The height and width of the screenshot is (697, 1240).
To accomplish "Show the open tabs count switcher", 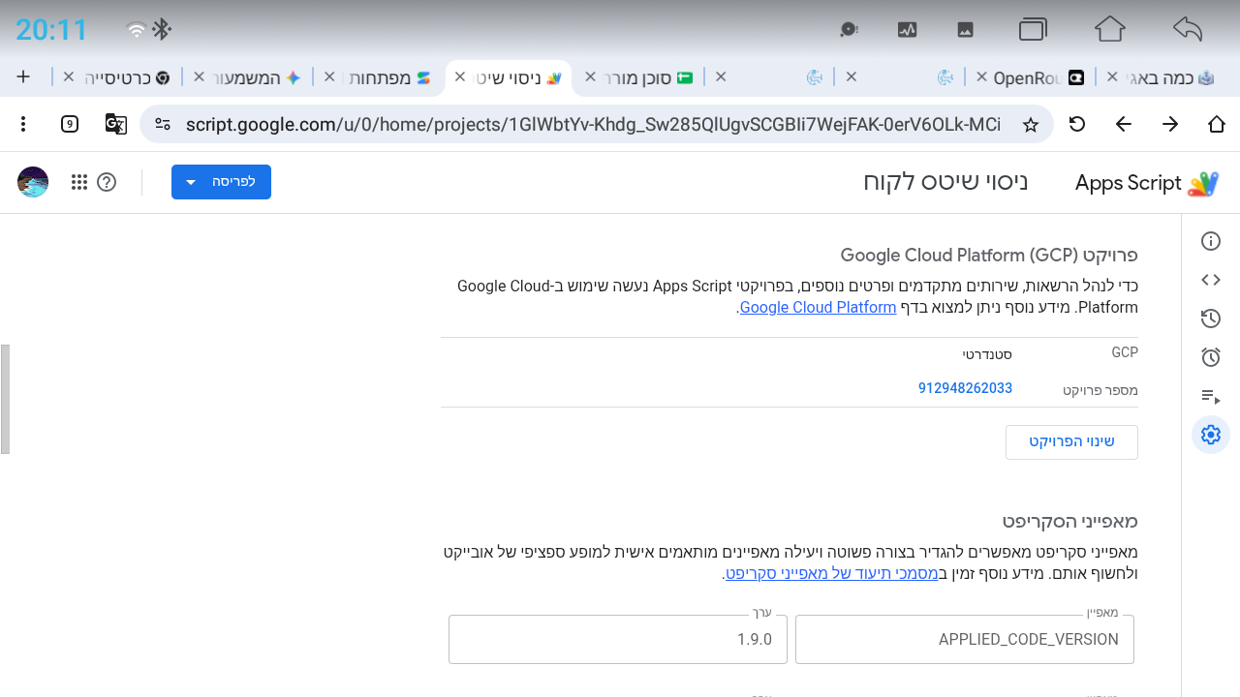I will [70, 124].
